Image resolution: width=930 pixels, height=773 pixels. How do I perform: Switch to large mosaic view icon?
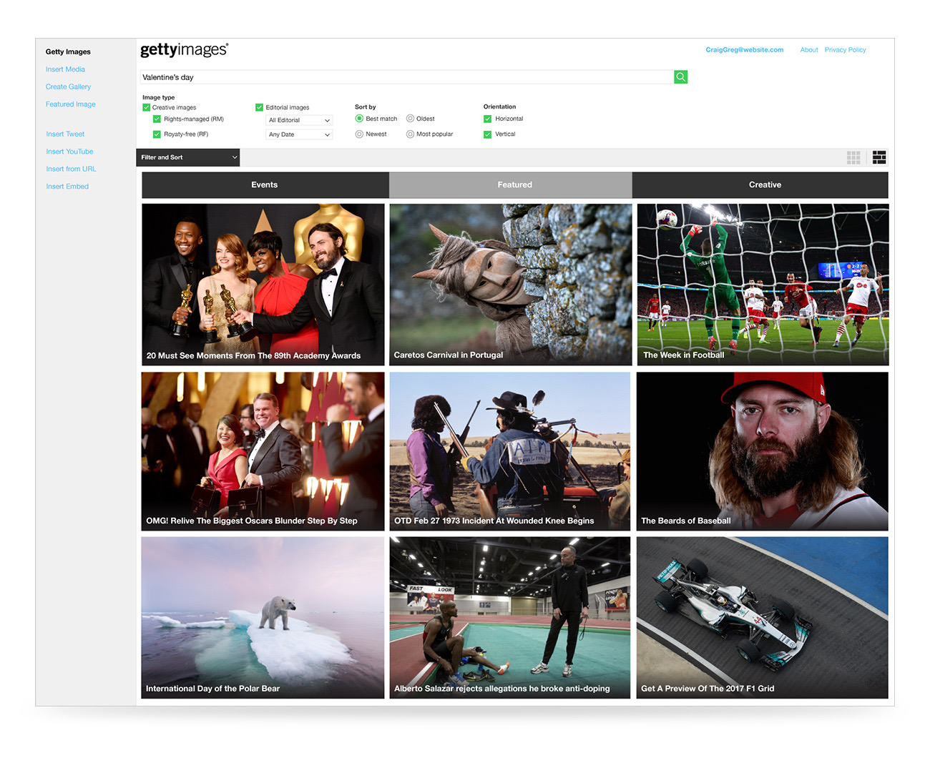pos(879,157)
